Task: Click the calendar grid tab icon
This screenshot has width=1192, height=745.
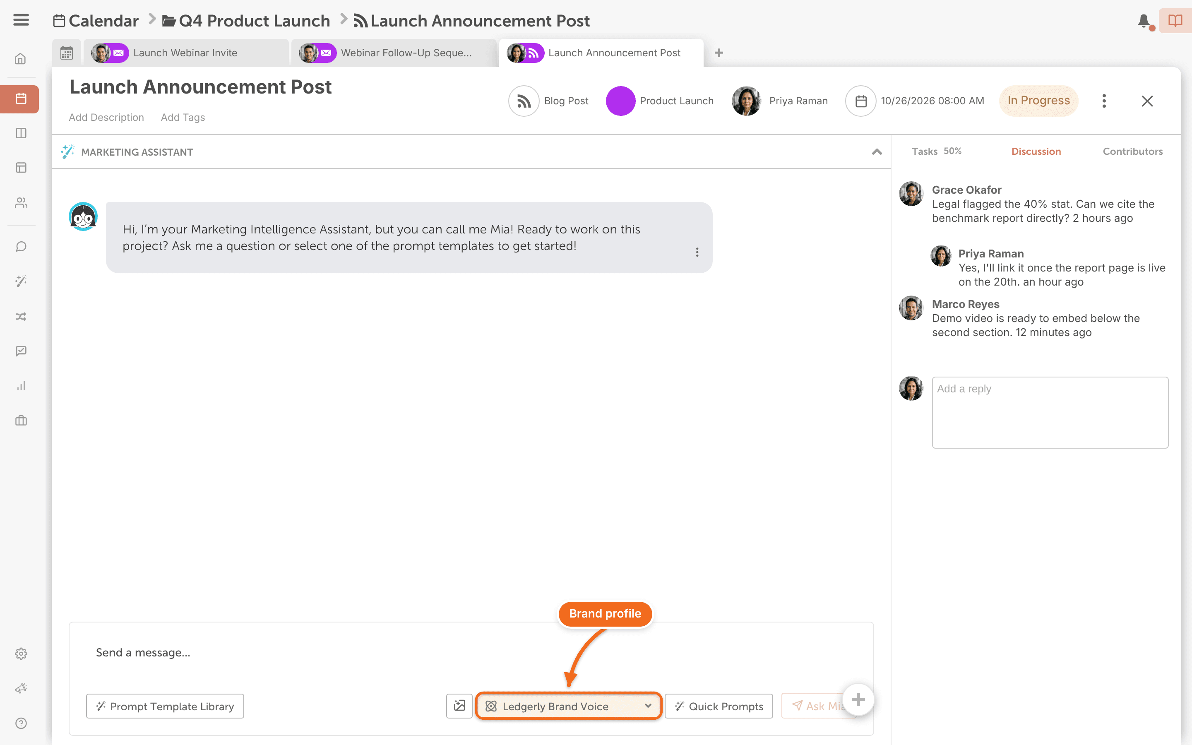Action: coord(67,53)
